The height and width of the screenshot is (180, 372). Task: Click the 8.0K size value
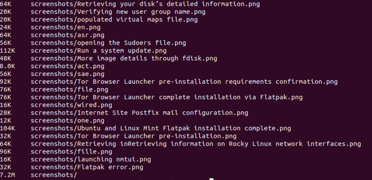point(7,66)
